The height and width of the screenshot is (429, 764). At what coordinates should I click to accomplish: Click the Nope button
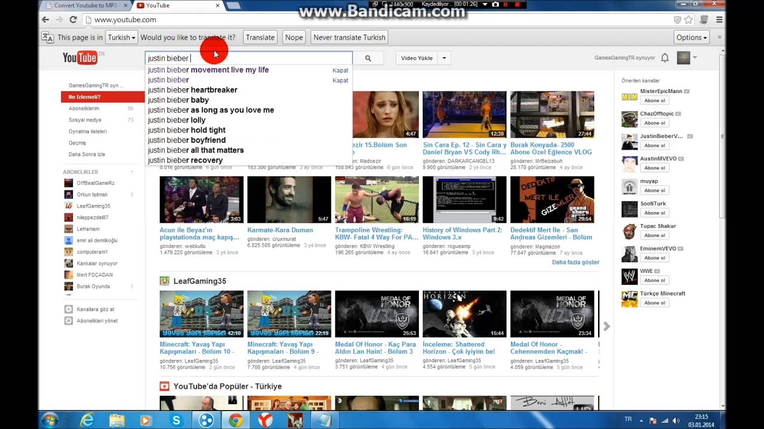click(294, 37)
